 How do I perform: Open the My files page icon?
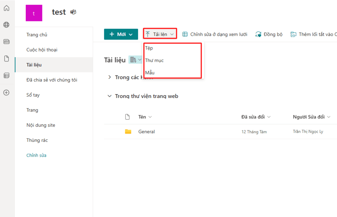click(7, 59)
